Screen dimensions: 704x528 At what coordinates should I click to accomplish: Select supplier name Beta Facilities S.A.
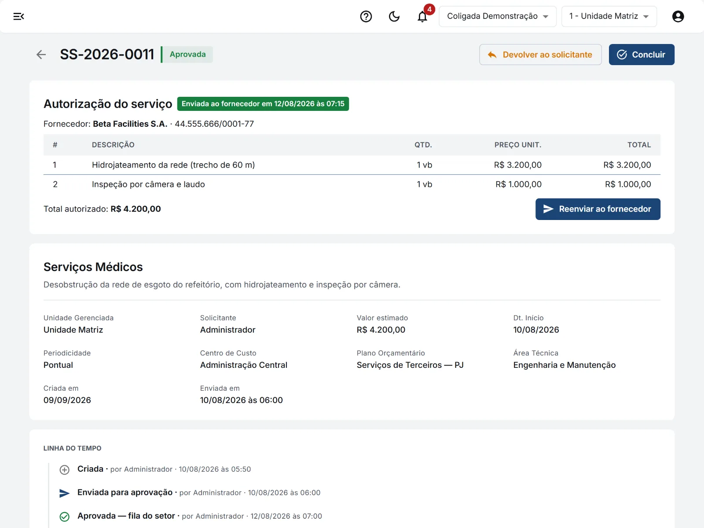point(130,124)
